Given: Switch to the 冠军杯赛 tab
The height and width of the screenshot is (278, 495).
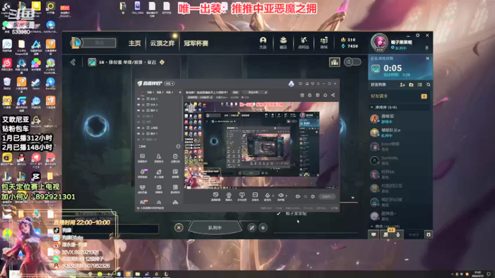Looking at the screenshot, I should coord(196,43).
